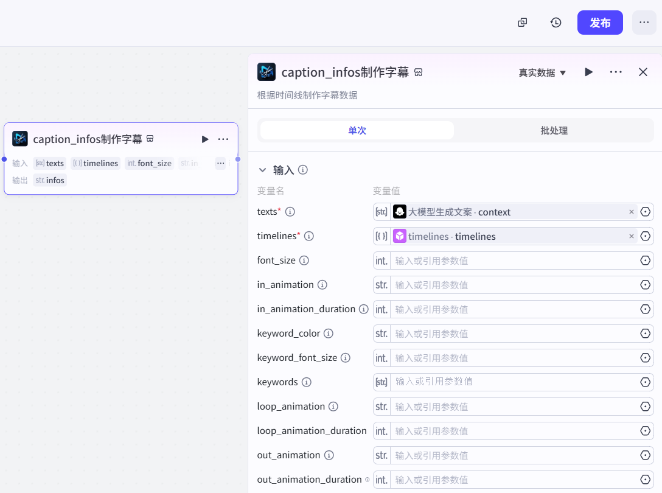This screenshot has height=493, width=662.
Task: Open variable selector for out_animation_duration row
Action: 645,480
